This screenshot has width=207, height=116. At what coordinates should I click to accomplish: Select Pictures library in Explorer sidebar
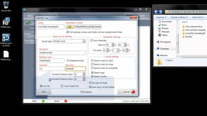(x=163, y=28)
